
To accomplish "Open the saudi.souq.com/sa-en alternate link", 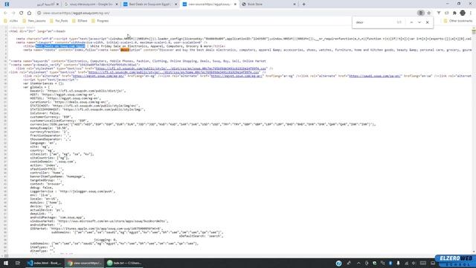I will coord(375,76).
